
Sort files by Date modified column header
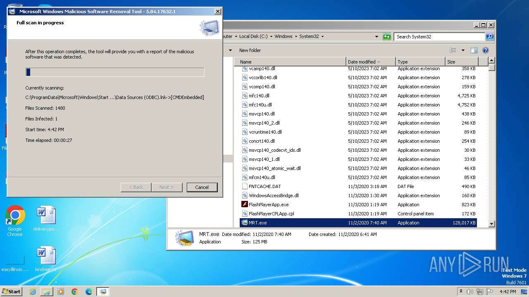[371, 62]
